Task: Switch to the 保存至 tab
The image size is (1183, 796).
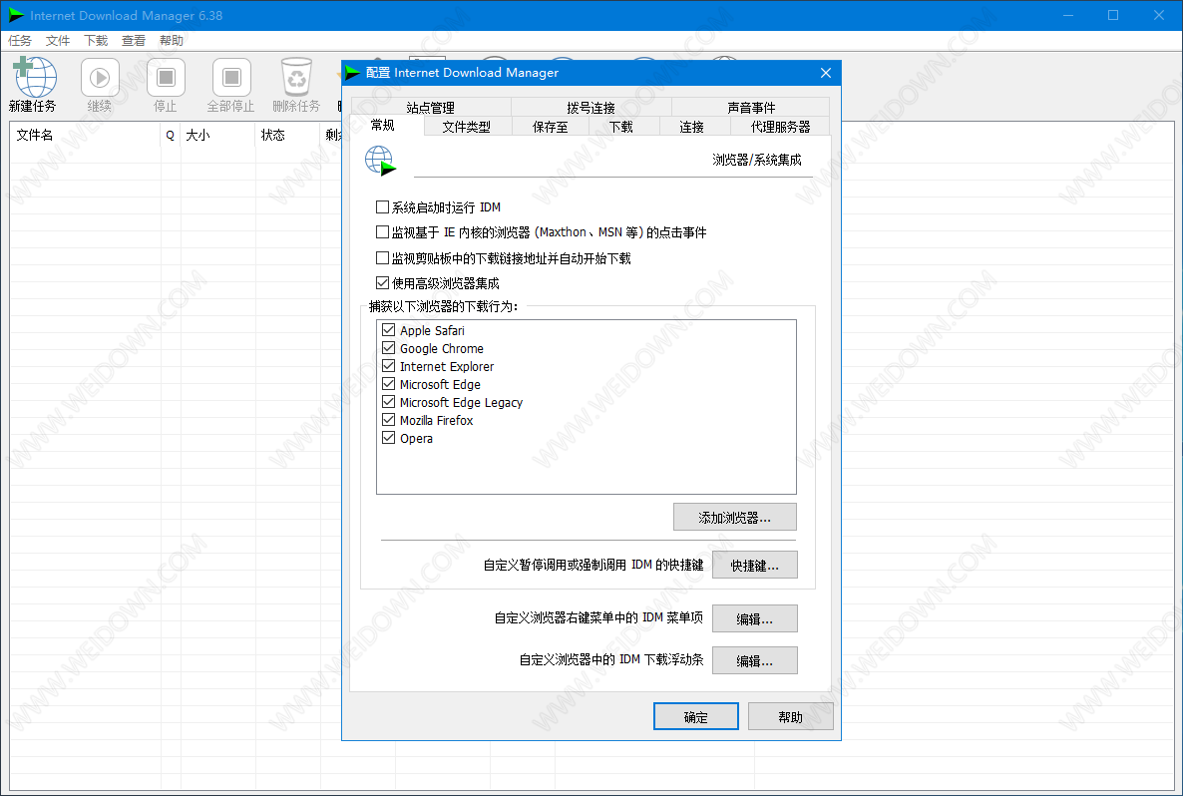Action: (550, 127)
